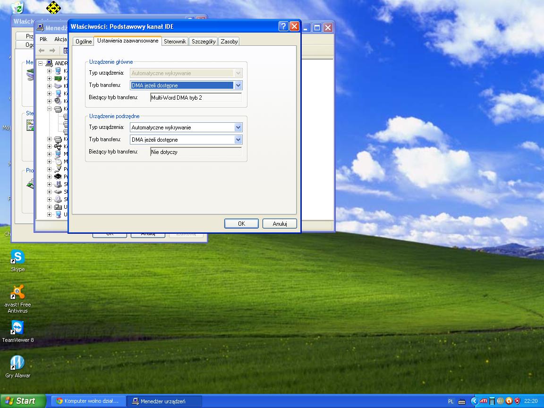
Task: Click Back arrow in Device Manager toolbar
Action: (42, 51)
